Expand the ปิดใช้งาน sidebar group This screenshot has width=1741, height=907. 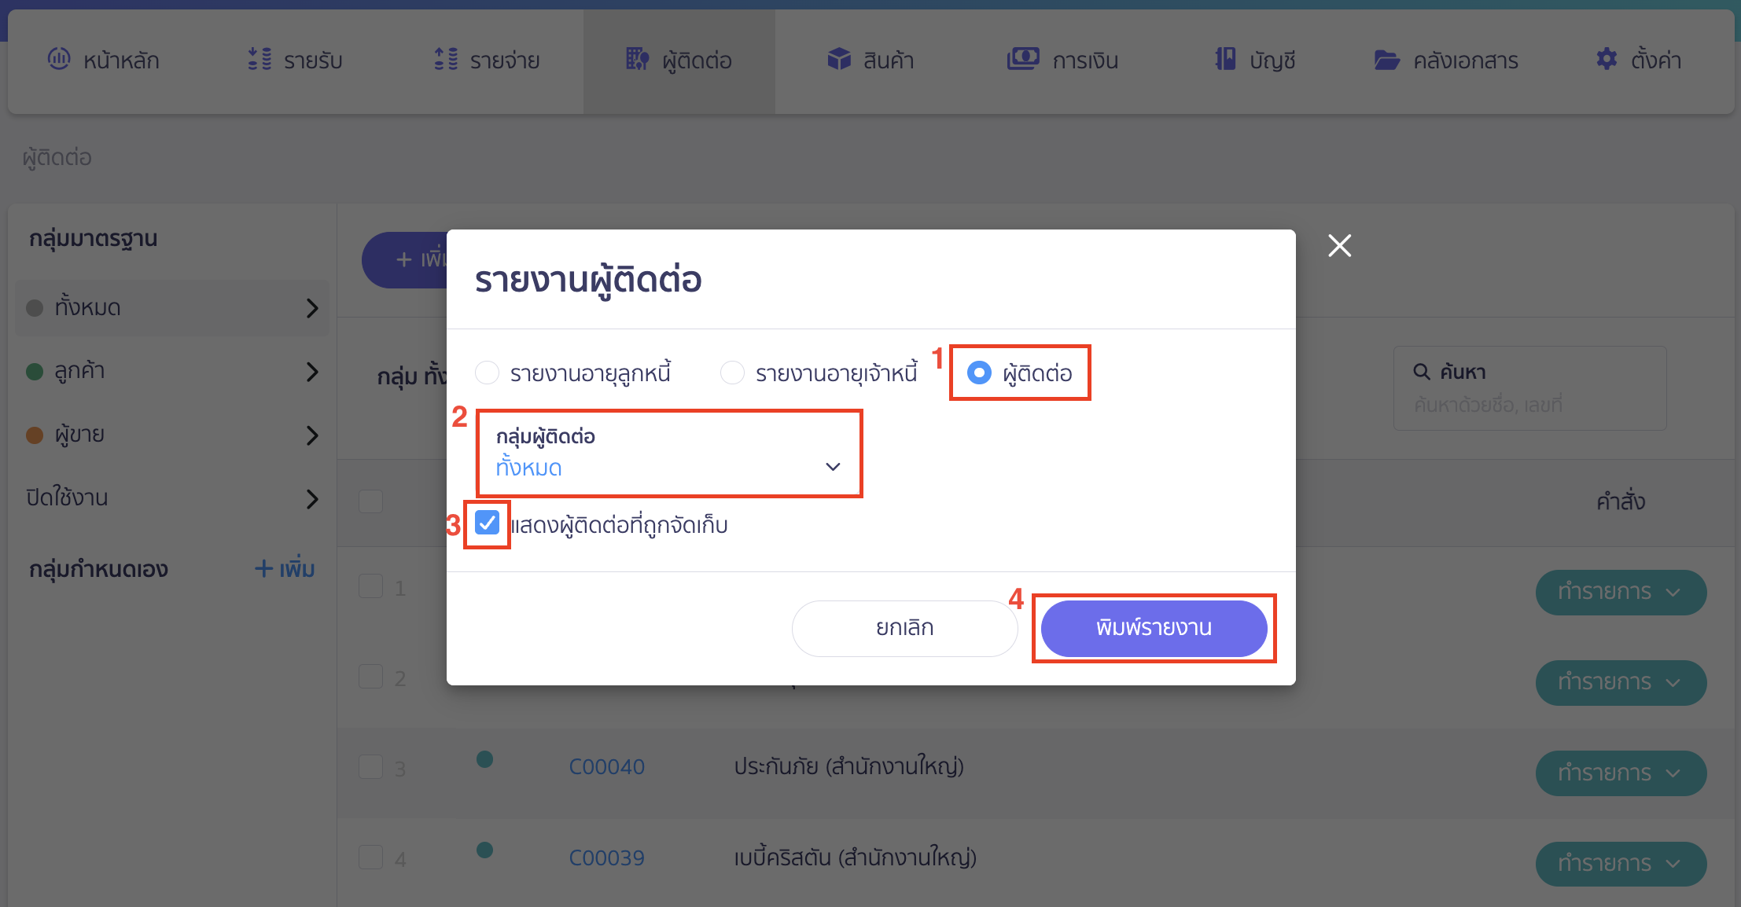(x=312, y=498)
